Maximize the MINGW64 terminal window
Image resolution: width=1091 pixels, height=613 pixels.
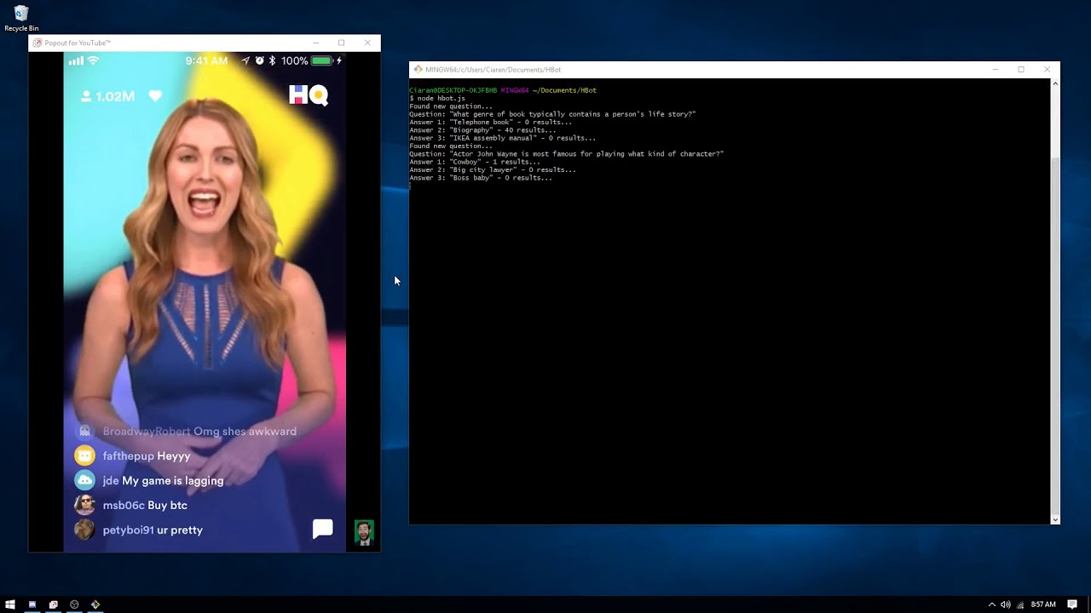(x=1021, y=70)
